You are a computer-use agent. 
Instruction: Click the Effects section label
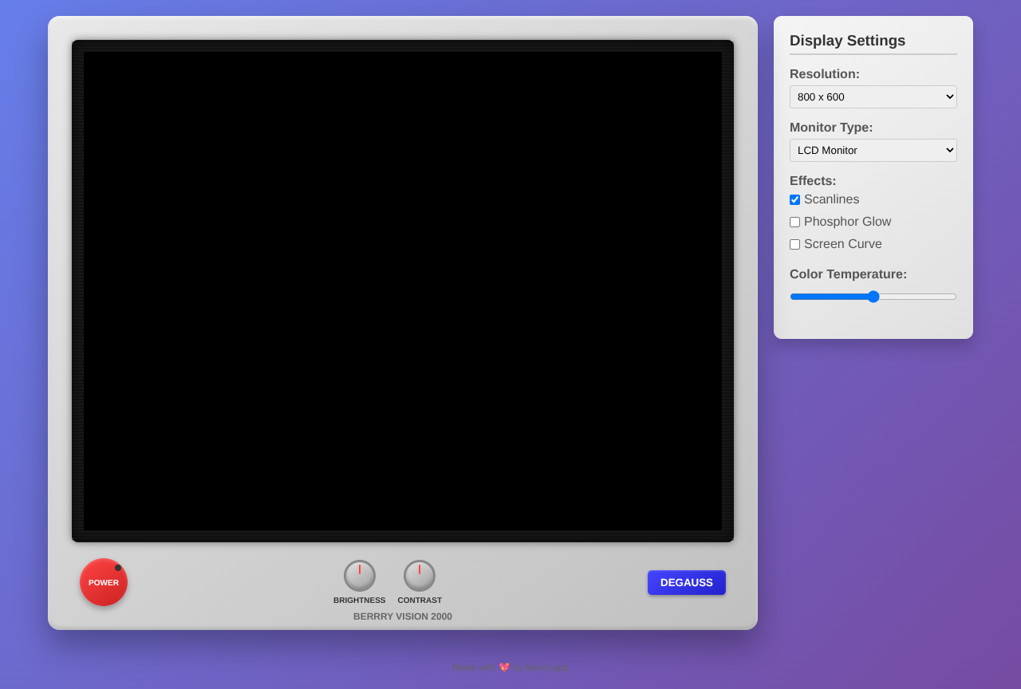click(x=813, y=180)
